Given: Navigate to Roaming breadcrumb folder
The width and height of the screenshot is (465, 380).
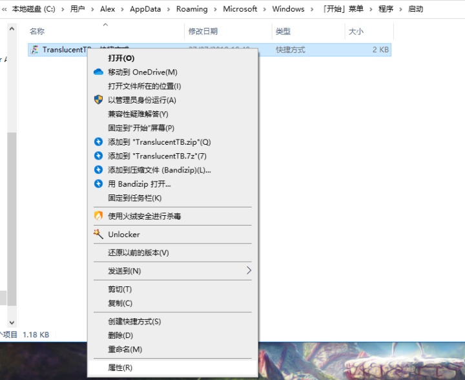Looking at the screenshot, I should pos(192,9).
